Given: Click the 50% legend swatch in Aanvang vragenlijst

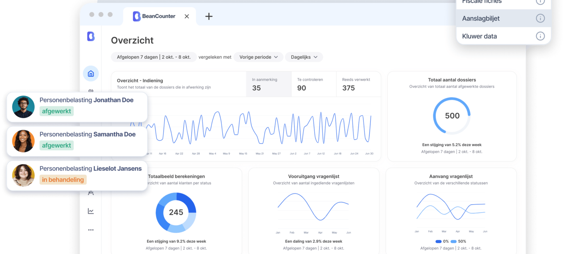Looking at the screenshot, I should (x=454, y=242).
